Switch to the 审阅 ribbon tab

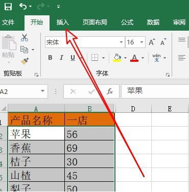point(179,22)
